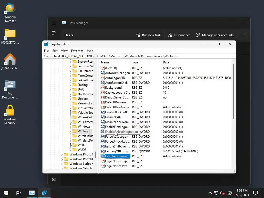
Task: Select the LastLogOffEndTi... QWORD value icon
Action: pos(103,151)
